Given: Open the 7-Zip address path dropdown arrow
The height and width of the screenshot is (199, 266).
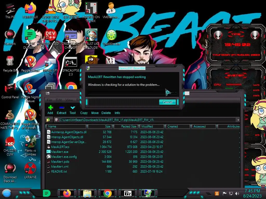Looking at the screenshot, I should pyautogui.click(x=238, y=120).
